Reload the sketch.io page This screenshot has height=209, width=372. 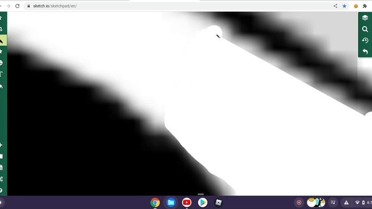[x=17, y=6]
